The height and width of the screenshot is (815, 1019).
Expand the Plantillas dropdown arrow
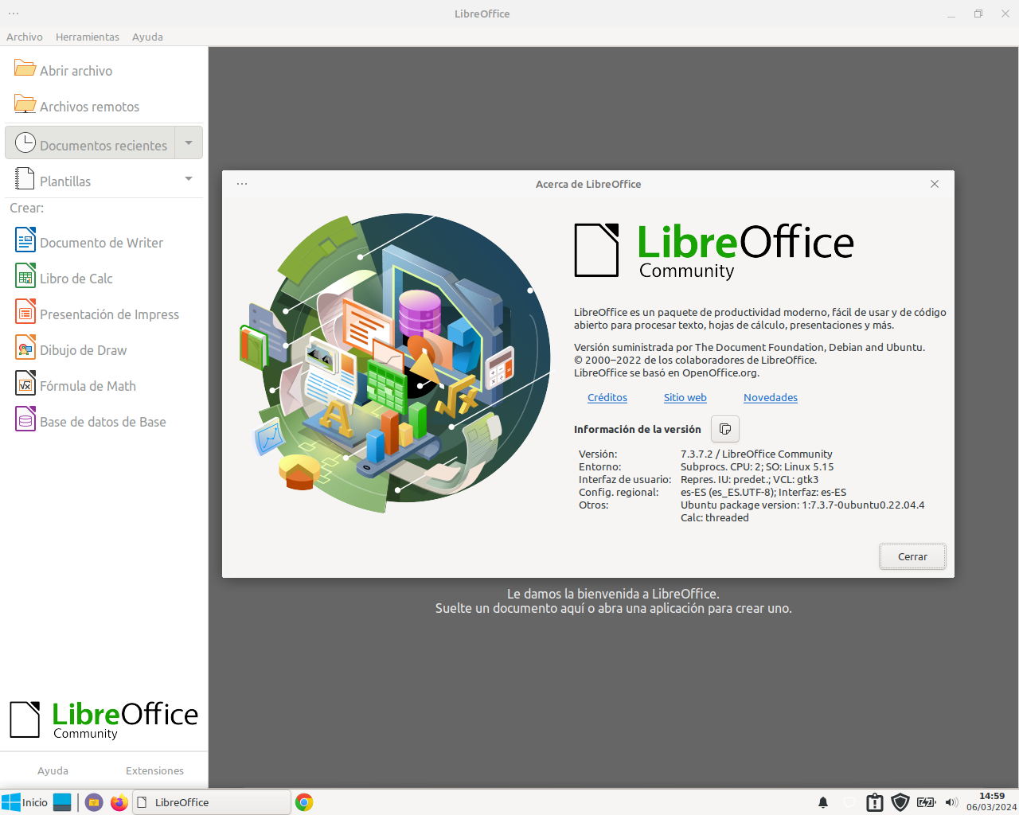[189, 179]
